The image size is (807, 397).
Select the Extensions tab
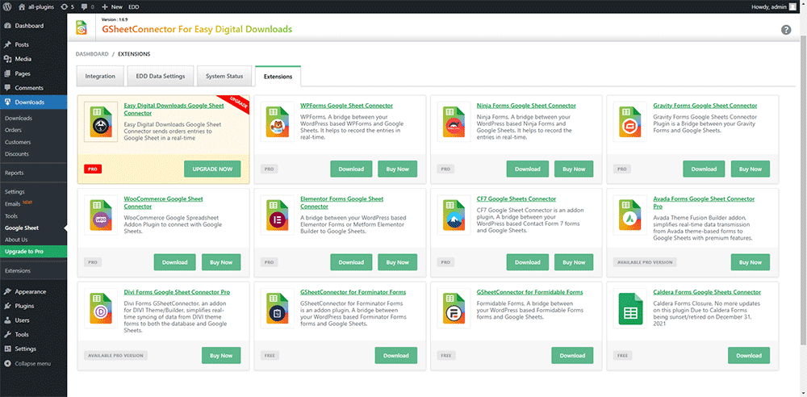click(x=278, y=76)
